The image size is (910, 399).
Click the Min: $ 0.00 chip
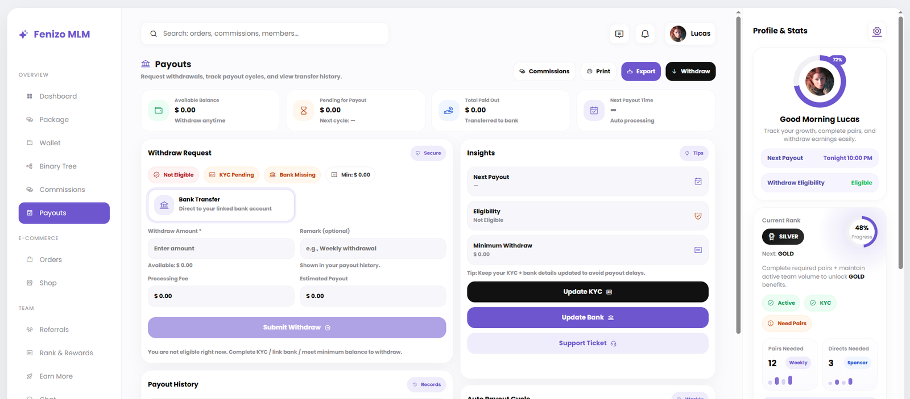click(350, 175)
